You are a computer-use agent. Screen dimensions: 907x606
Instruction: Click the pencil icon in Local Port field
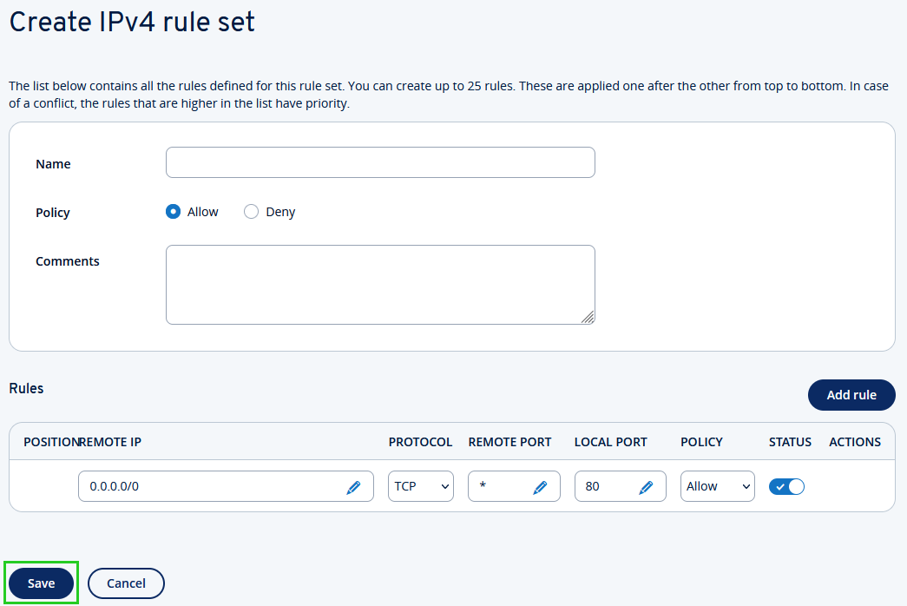coord(646,487)
